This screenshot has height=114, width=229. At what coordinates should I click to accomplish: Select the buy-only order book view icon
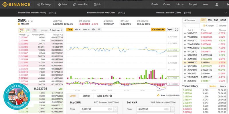point(27,30)
